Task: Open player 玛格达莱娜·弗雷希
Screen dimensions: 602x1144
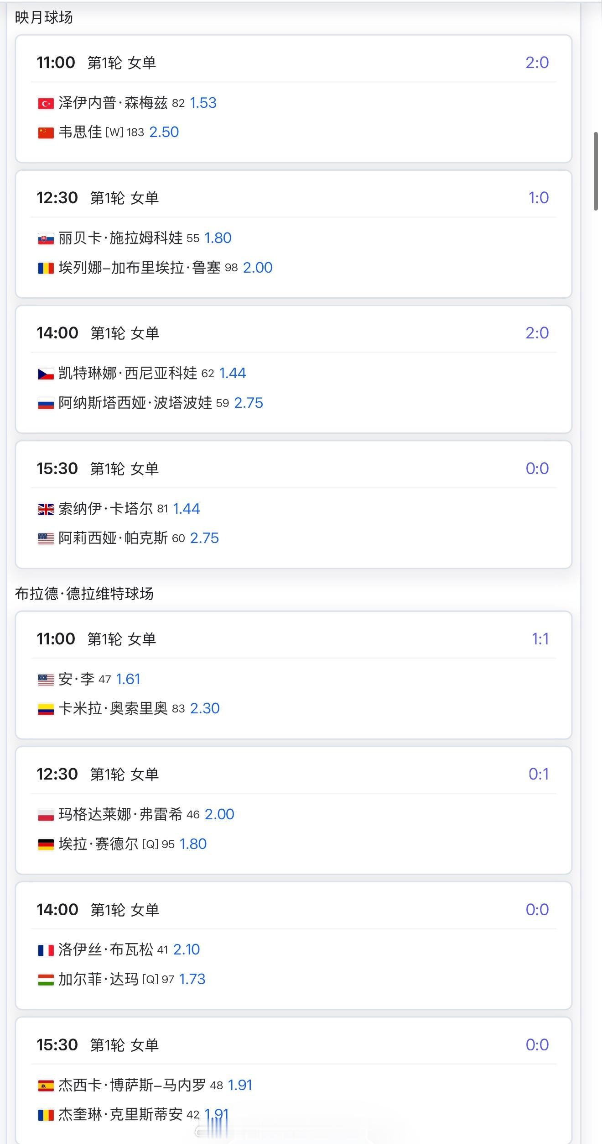Action: (x=120, y=814)
